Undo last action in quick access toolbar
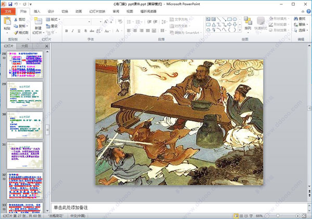 click(16, 4)
